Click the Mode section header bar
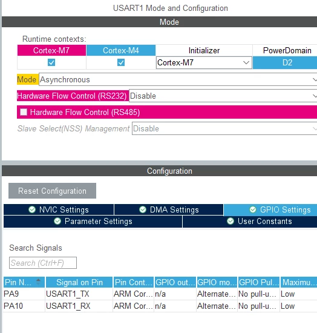 [159, 22]
